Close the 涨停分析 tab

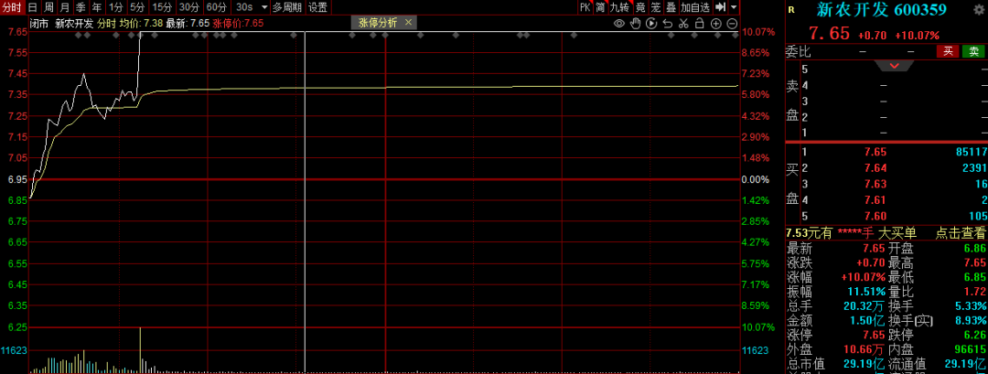coord(407,23)
